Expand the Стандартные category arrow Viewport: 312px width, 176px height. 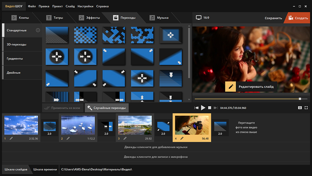pyautogui.click(x=38, y=30)
